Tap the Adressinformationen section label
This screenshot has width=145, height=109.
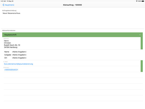coord(9,31)
